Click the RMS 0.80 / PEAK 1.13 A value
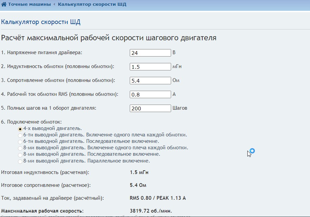Screen dimensions: 310x217 (158, 198)
